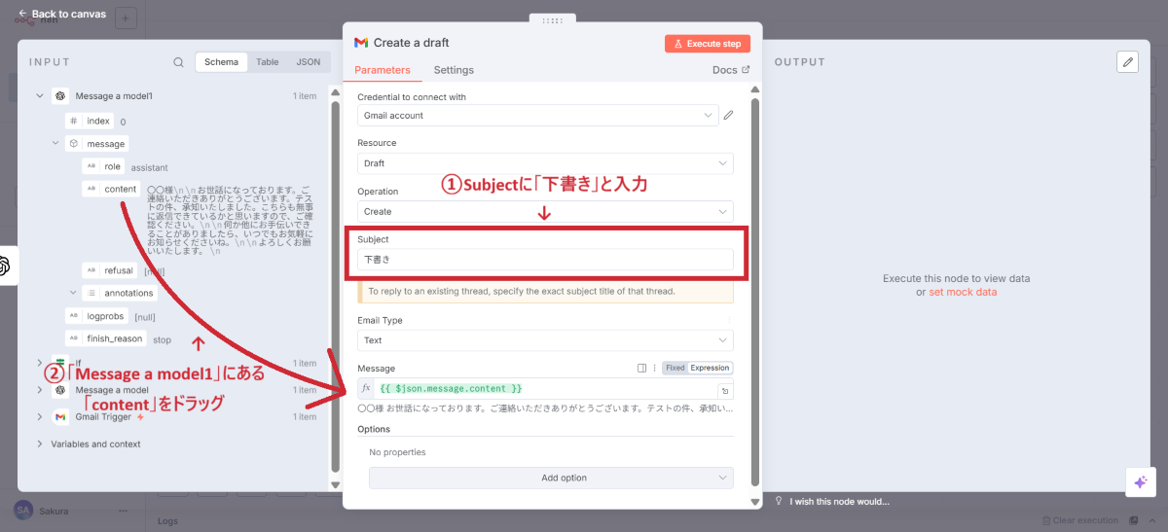The image size is (1168, 532).
Task: Select the logprobs field pill
Action: (x=97, y=316)
